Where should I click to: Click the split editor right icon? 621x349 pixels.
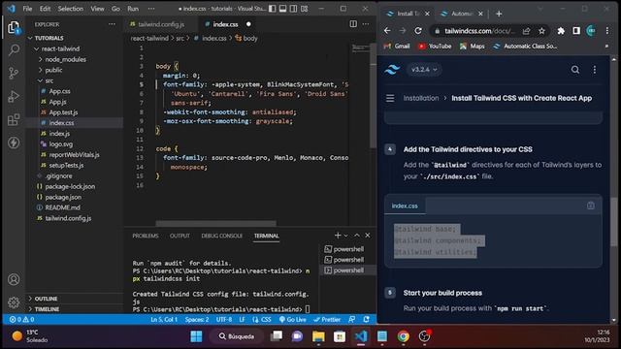click(353, 24)
